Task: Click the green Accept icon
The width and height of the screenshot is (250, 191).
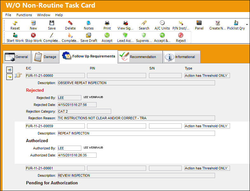Action: coord(107,35)
